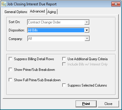
Task: Open the Aging tab
Action: (x=52, y=12)
